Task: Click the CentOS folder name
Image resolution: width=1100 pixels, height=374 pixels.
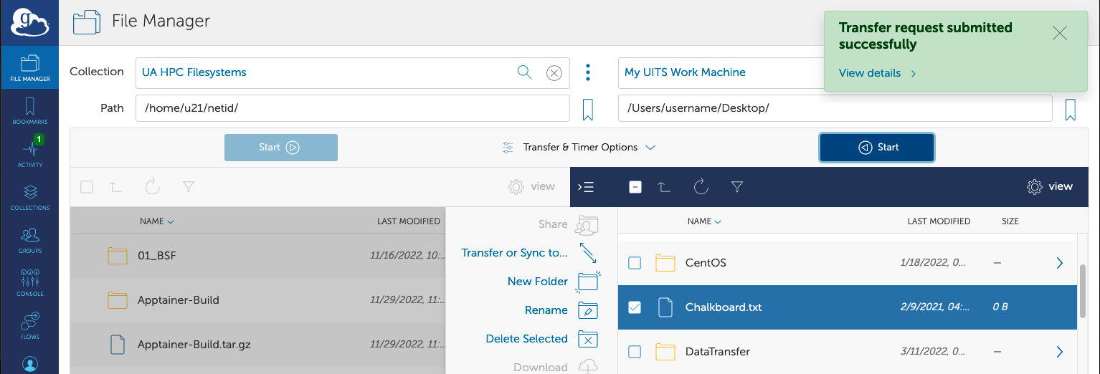Action: 706,263
